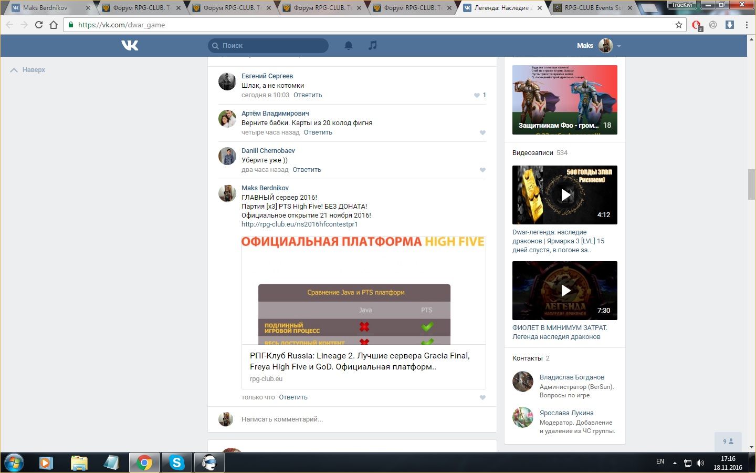The width and height of the screenshot is (756, 473).
Task: Open Windows Start button
Action: 14,462
